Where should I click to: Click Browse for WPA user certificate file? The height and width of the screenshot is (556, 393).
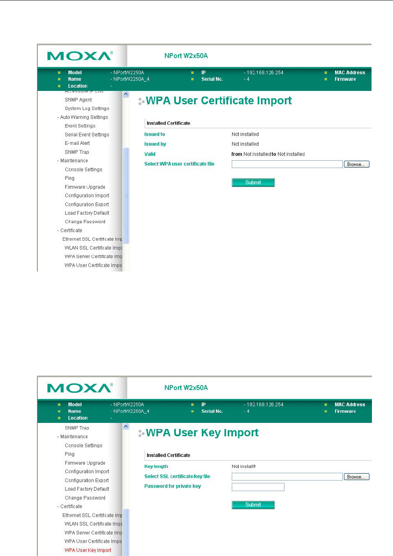click(357, 164)
